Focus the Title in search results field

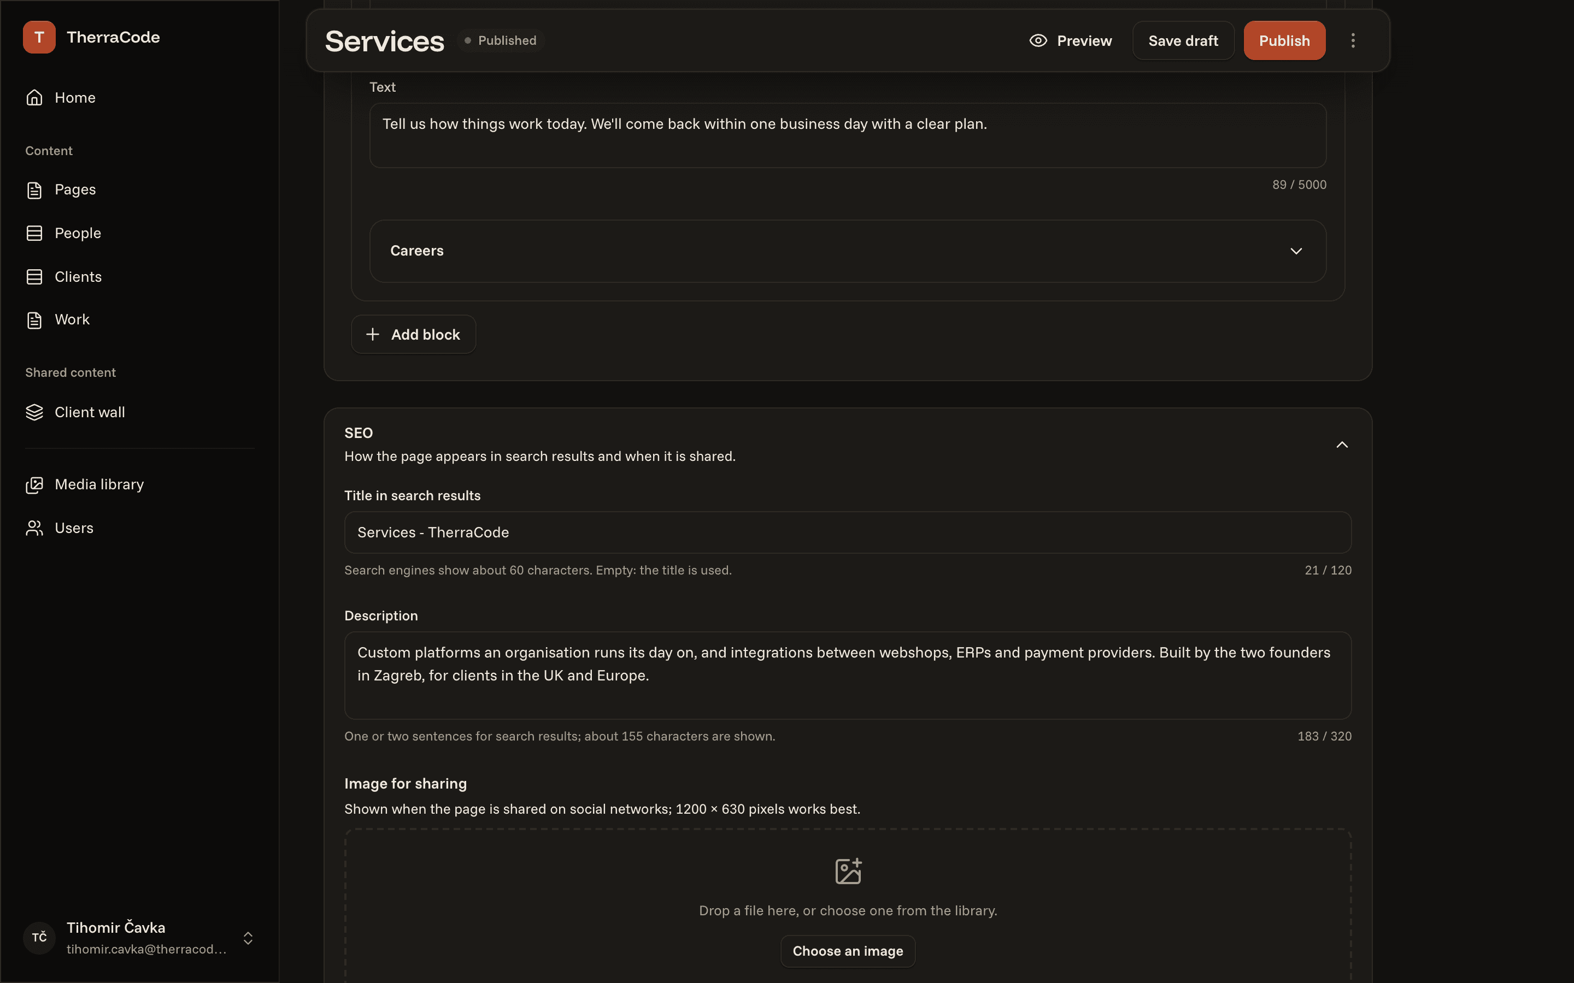point(848,532)
